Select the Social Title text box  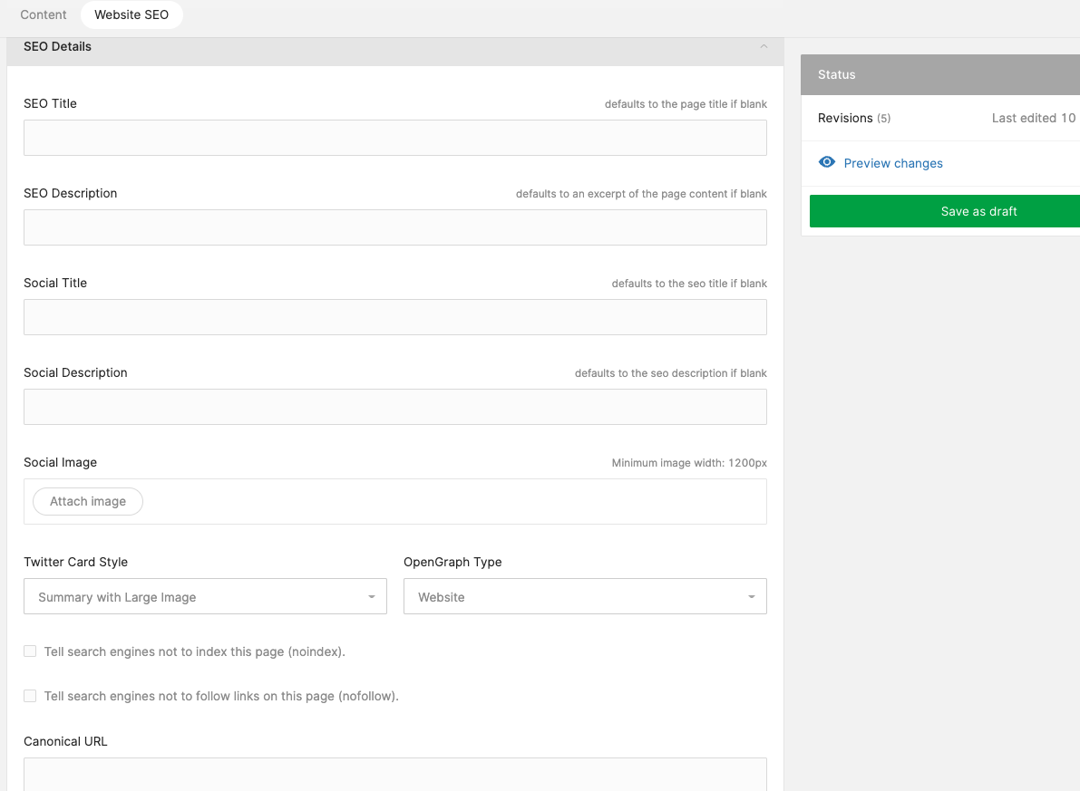[394, 317]
